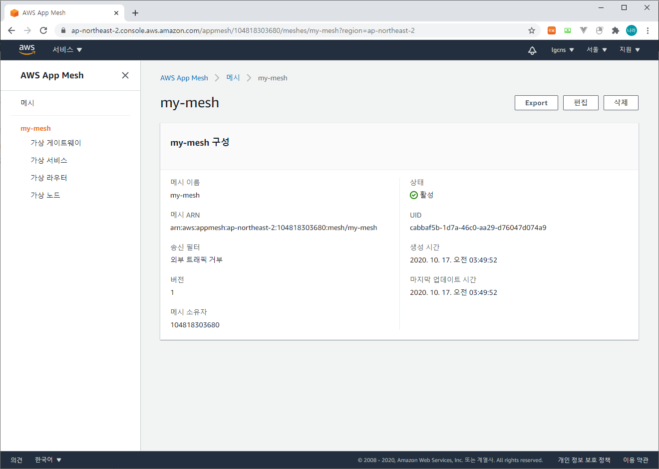Click the my-mesh value under 메시 이름
Screen dimensions: 659x469
185,195
